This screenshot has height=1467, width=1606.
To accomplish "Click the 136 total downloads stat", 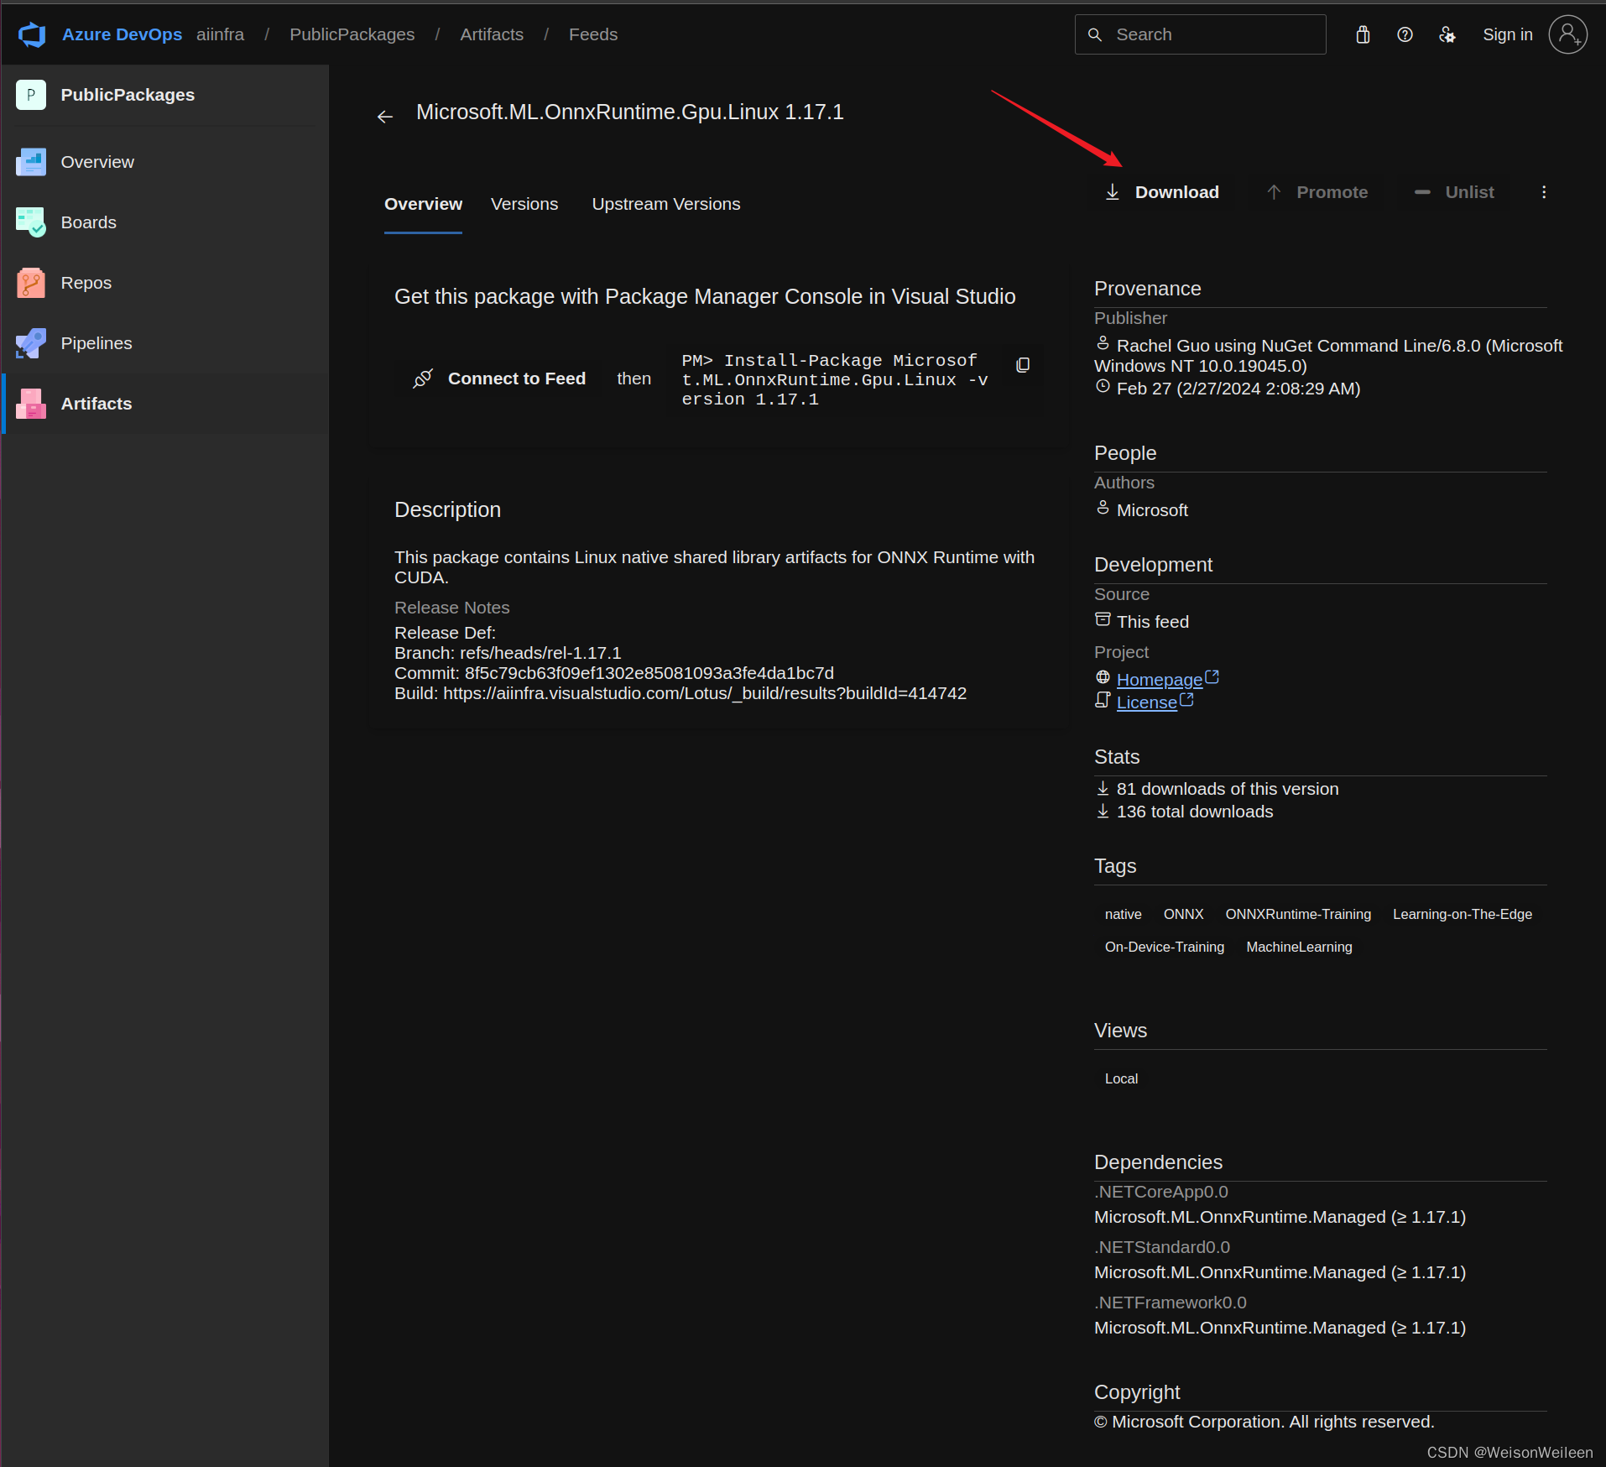I will coord(1195,812).
